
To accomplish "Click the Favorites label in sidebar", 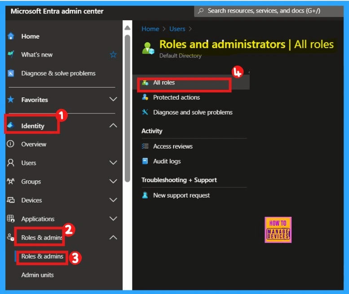I will pos(35,100).
